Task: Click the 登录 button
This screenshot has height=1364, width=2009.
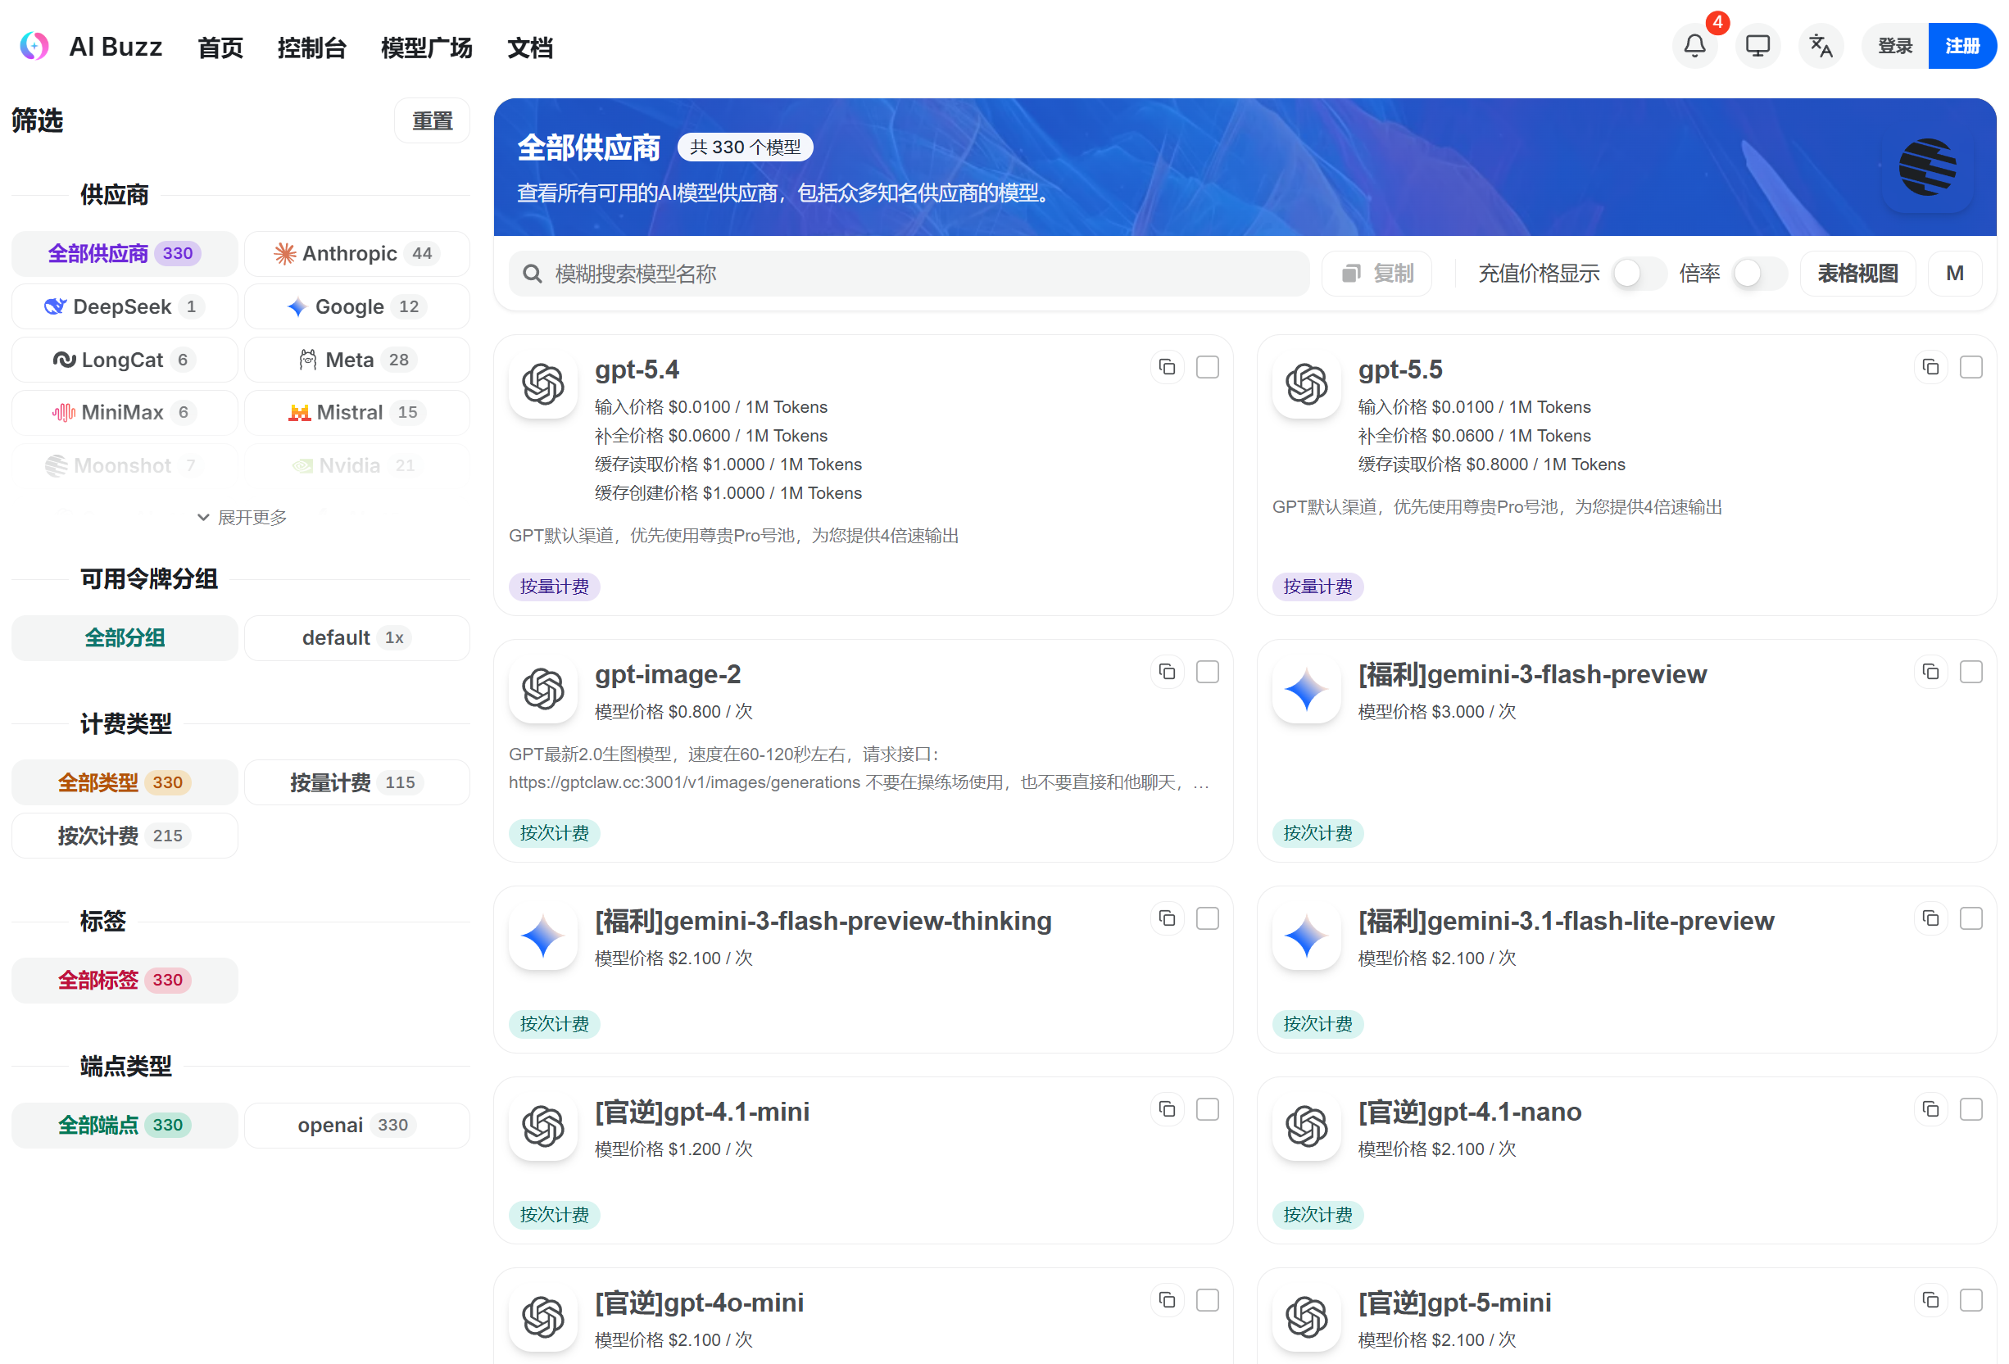Action: (1895, 46)
